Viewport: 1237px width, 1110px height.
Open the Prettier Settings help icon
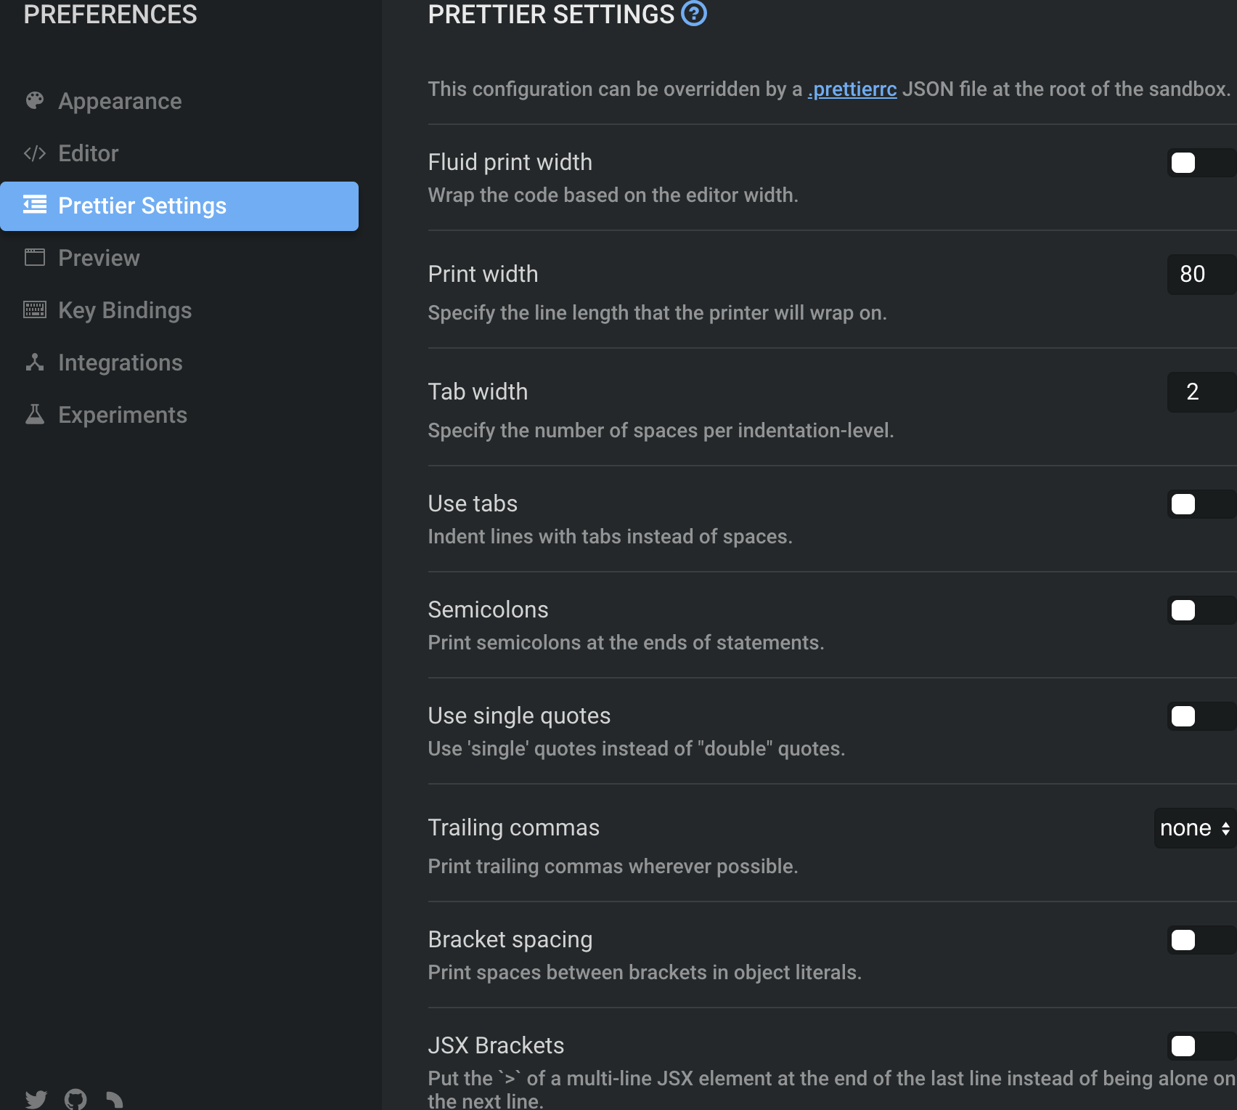pyautogui.click(x=694, y=14)
